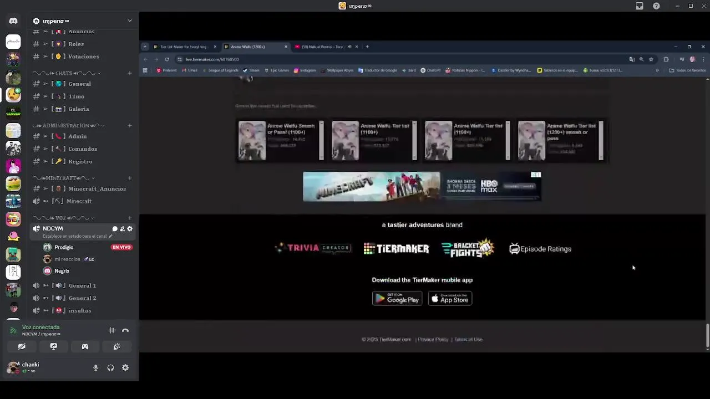Open the Votaciones text channel

coord(83,57)
